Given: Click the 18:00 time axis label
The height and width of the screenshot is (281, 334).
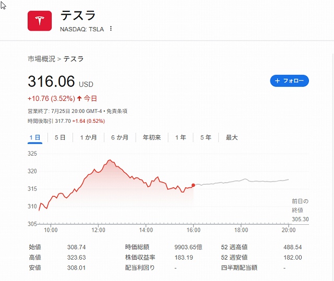Looking at the screenshot, I should pos(241,230).
